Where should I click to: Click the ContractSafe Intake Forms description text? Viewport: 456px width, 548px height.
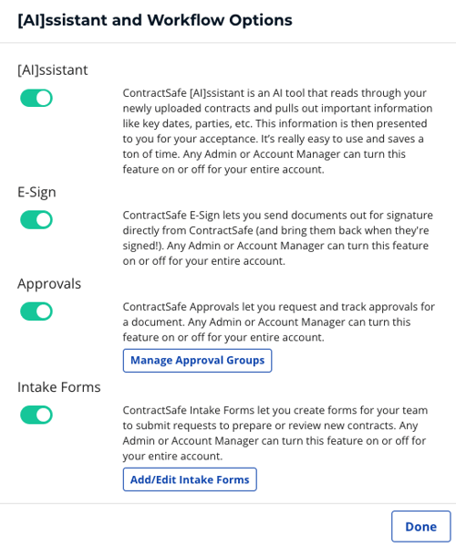[275, 433]
